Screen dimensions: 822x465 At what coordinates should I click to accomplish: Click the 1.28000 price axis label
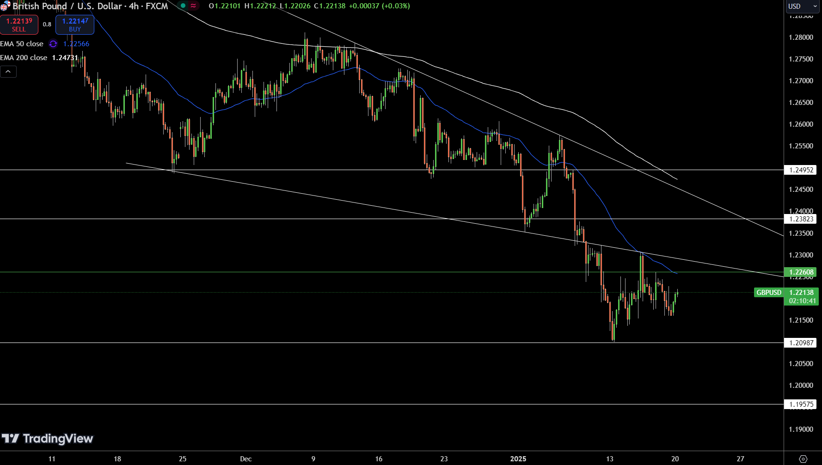[x=801, y=37]
